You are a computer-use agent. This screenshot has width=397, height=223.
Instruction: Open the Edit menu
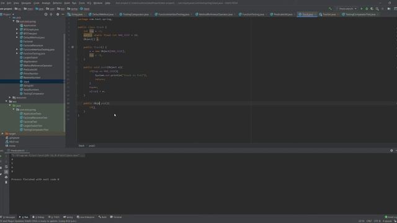click(9, 3)
